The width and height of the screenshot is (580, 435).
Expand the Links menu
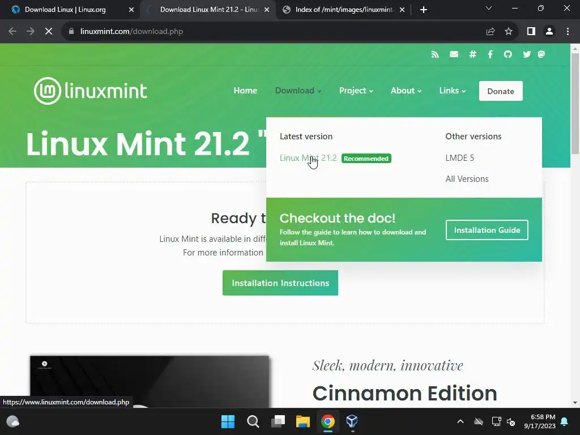453,91
